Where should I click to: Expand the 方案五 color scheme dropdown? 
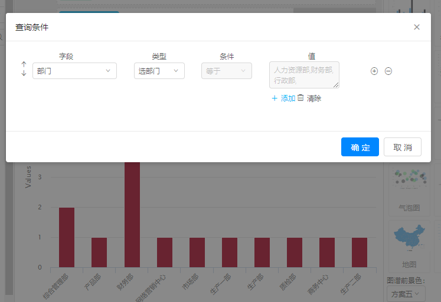click(x=406, y=293)
